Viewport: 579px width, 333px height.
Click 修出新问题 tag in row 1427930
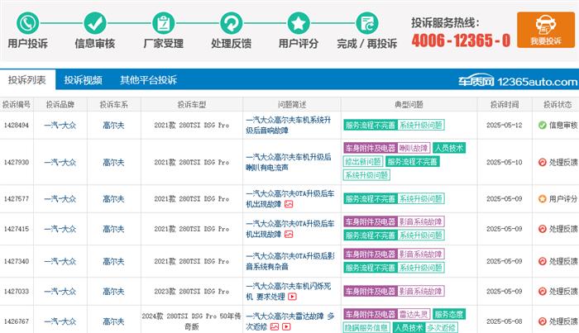click(x=363, y=161)
